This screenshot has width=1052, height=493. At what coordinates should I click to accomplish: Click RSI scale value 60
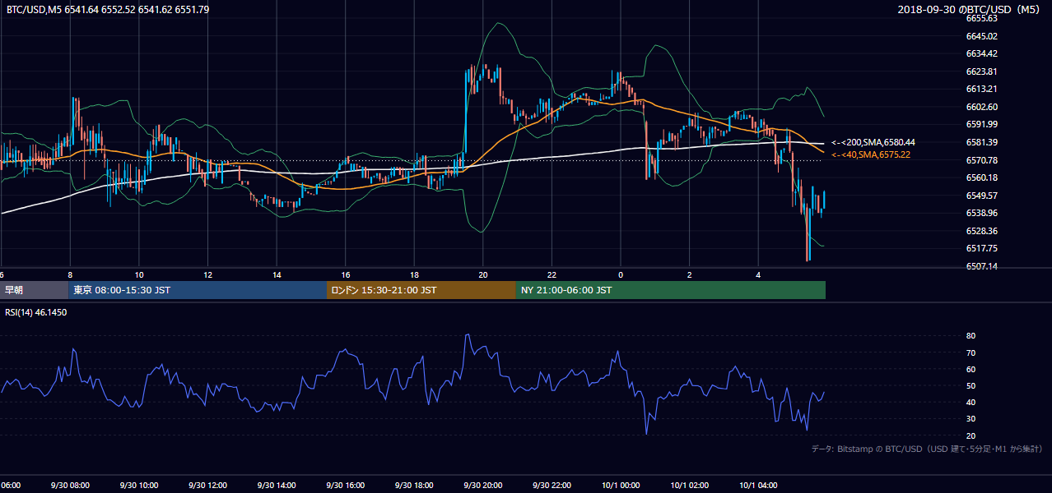[971, 369]
